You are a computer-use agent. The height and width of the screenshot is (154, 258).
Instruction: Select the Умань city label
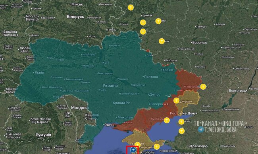coord(103,90)
